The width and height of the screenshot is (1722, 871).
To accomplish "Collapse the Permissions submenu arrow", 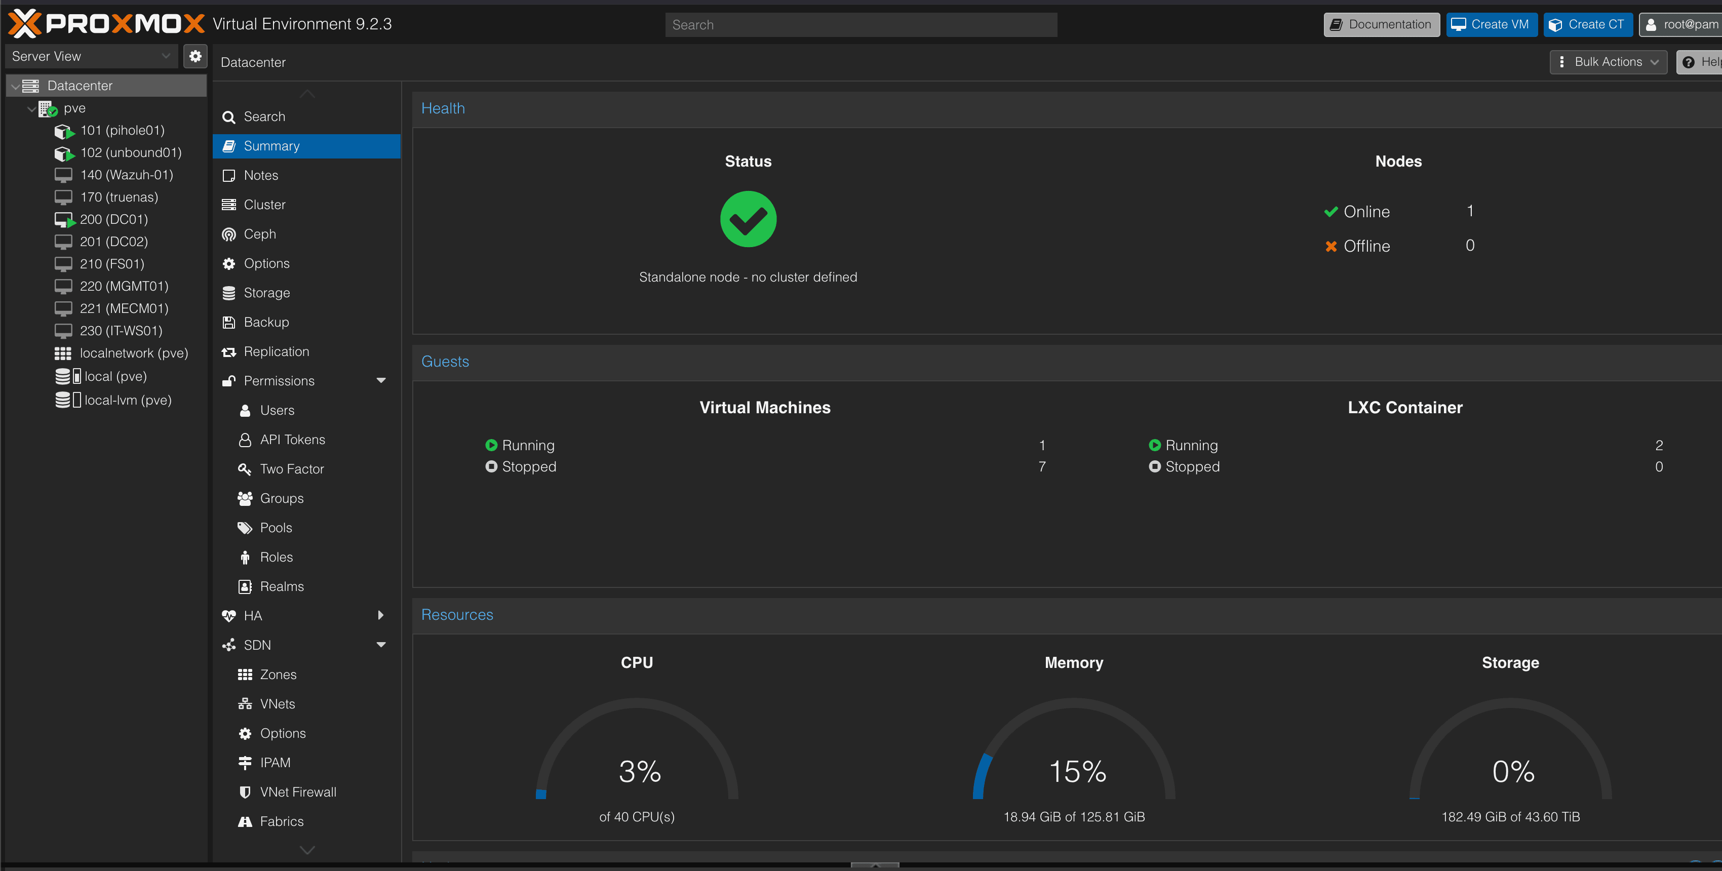I will (x=381, y=381).
